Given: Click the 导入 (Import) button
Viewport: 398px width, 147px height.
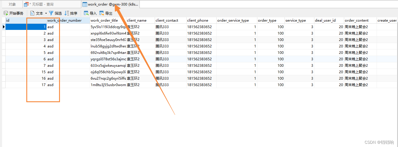Looking at the screenshot, I should point(90,13).
